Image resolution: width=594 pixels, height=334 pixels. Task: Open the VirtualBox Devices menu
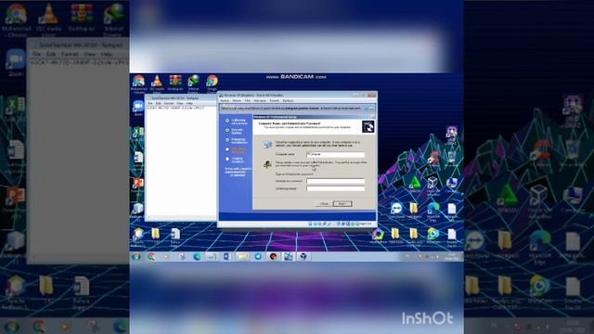coord(275,101)
